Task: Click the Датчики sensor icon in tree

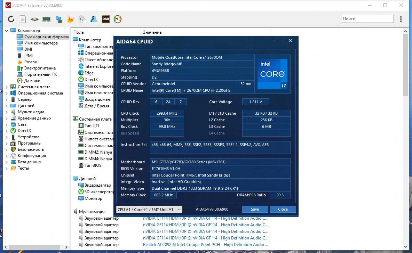Action: (x=20, y=81)
